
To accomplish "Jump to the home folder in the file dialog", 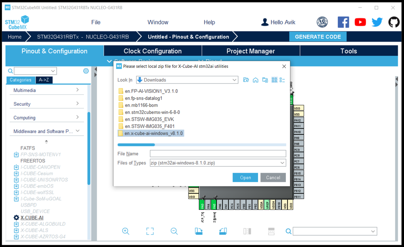I will point(255,80).
